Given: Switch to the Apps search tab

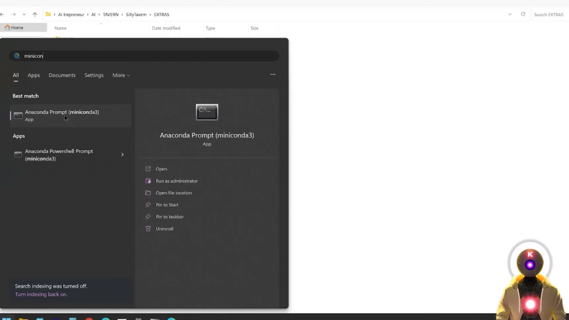Looking at the screenshot, I should pyautogui.click(x=34, y=75).
